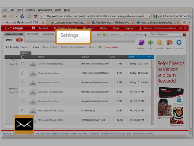Open the Actions target icon
194x146 pixels.
(159, 43)
